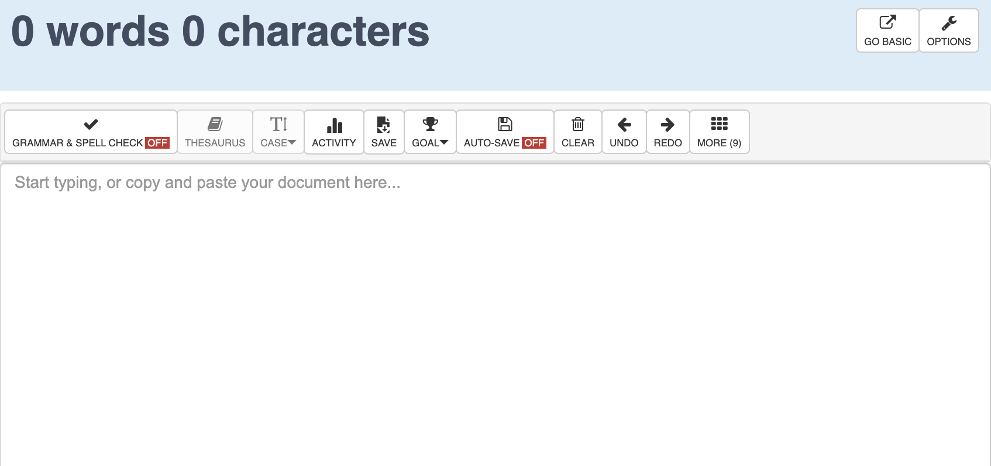Click the word and character count heading

pyautogui.click(x=221, y=31)
